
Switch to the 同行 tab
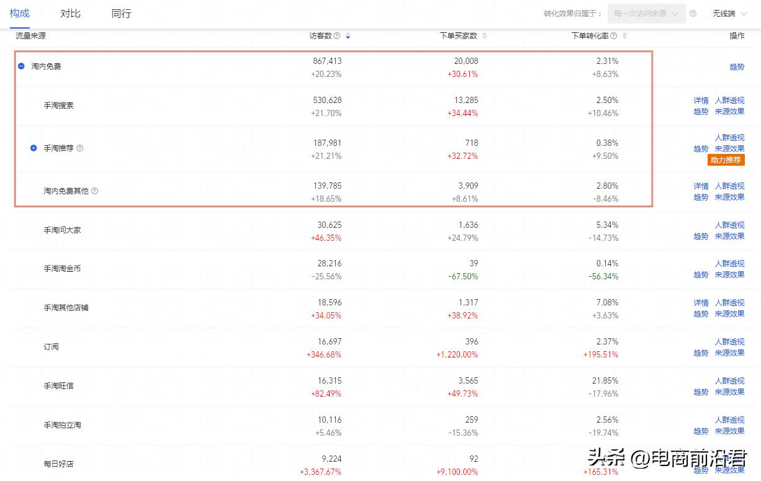(121, 14)
